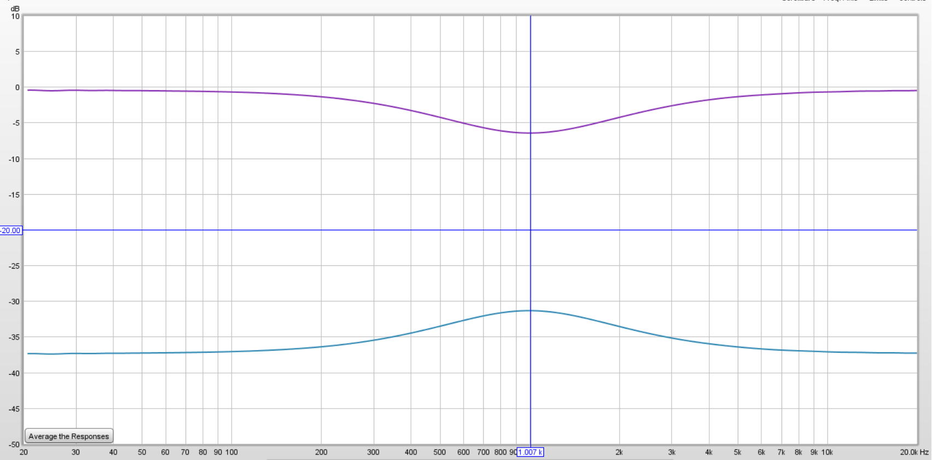Click the 10 dB axis tick label

point(15,16)
